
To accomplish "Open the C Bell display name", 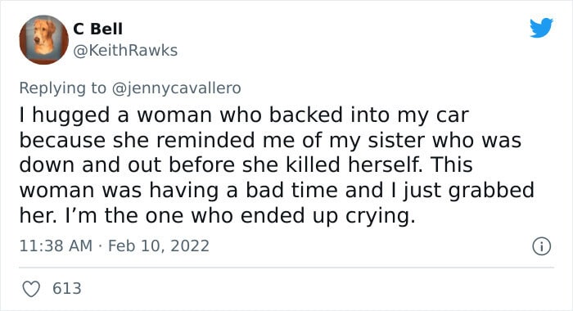I will [98, 29].
